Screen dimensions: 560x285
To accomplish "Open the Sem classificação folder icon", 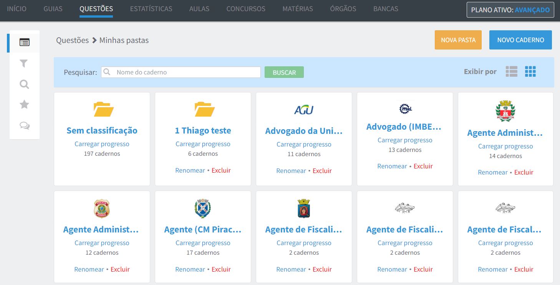I will pyautogui.click(x=103, y=109).
